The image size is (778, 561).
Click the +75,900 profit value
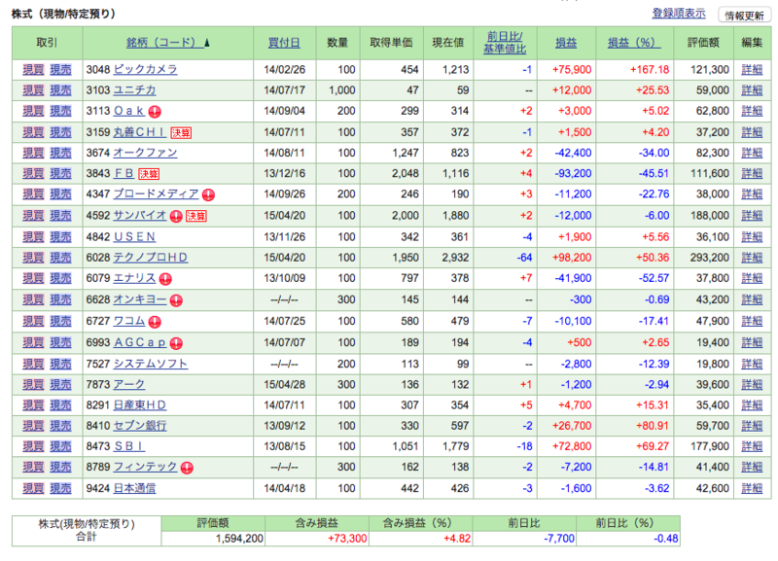[x=572, y=69]
